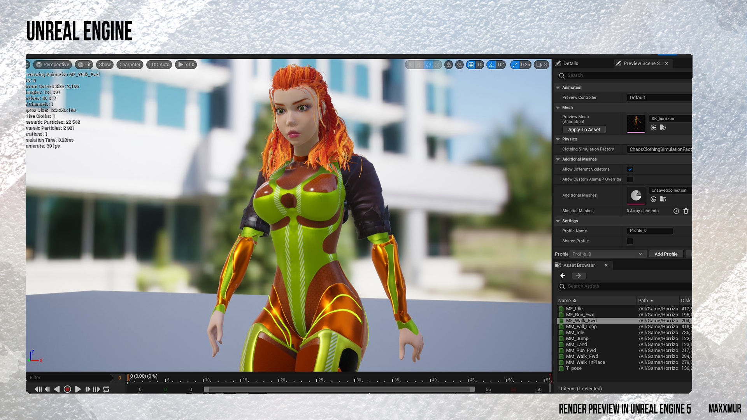Select the dimmed scale transform tool

coord(438,65)
